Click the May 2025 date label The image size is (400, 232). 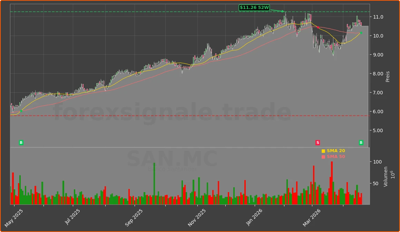coord(14,218)
